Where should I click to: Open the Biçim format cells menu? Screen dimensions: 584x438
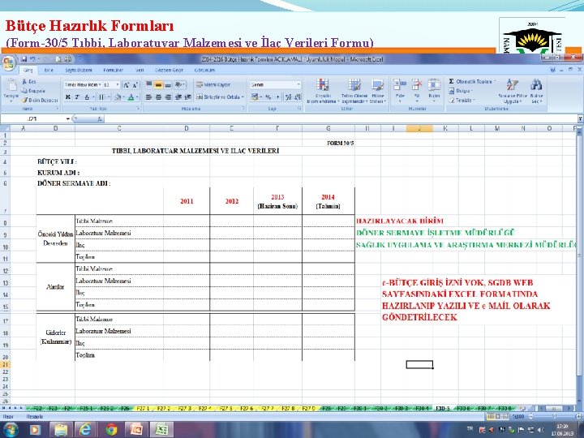tap(434, 91)
